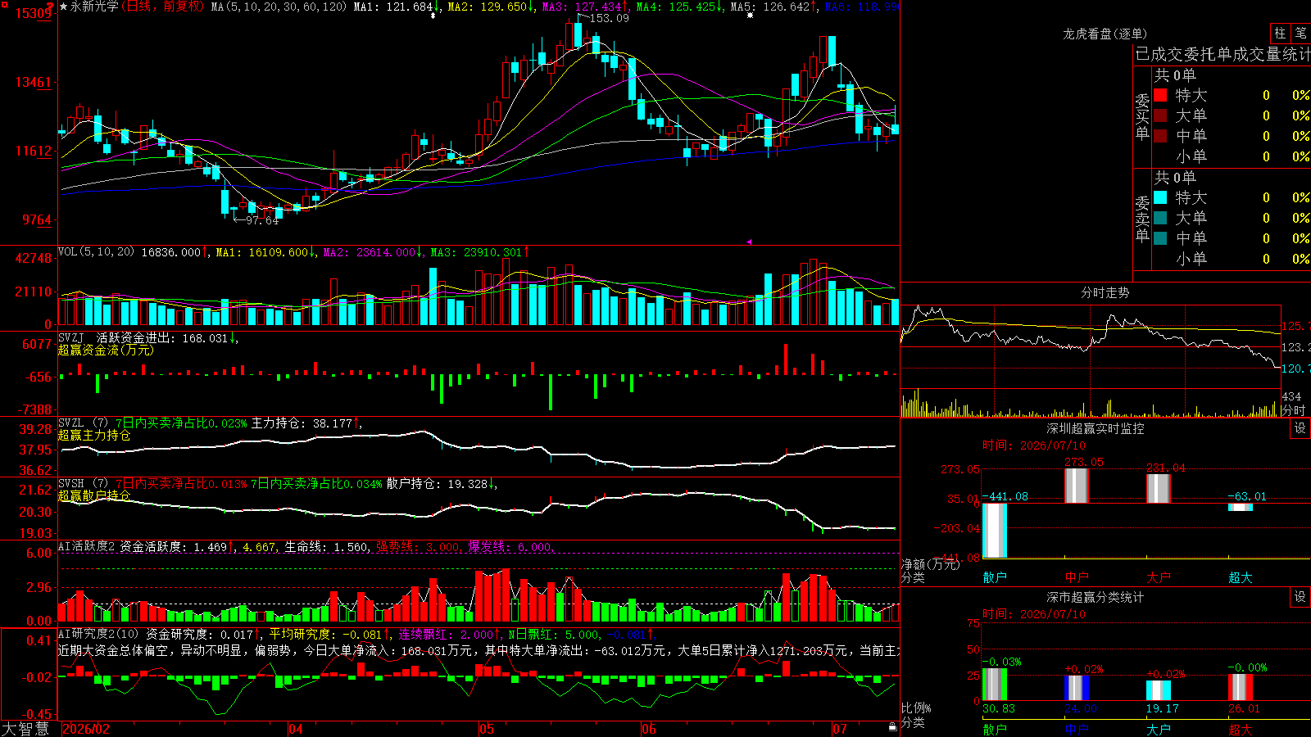Click the SVSH (7) indicator label
Viewport: 1311px width, 737px height.
click(83, 484)
